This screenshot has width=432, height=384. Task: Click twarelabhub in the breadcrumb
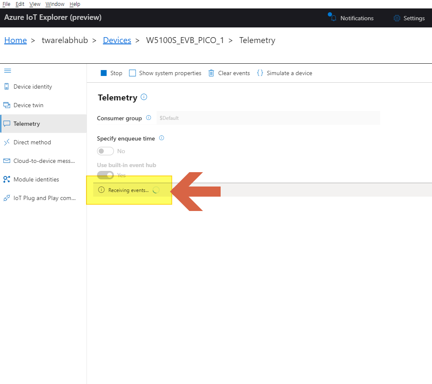click(65, 40)
